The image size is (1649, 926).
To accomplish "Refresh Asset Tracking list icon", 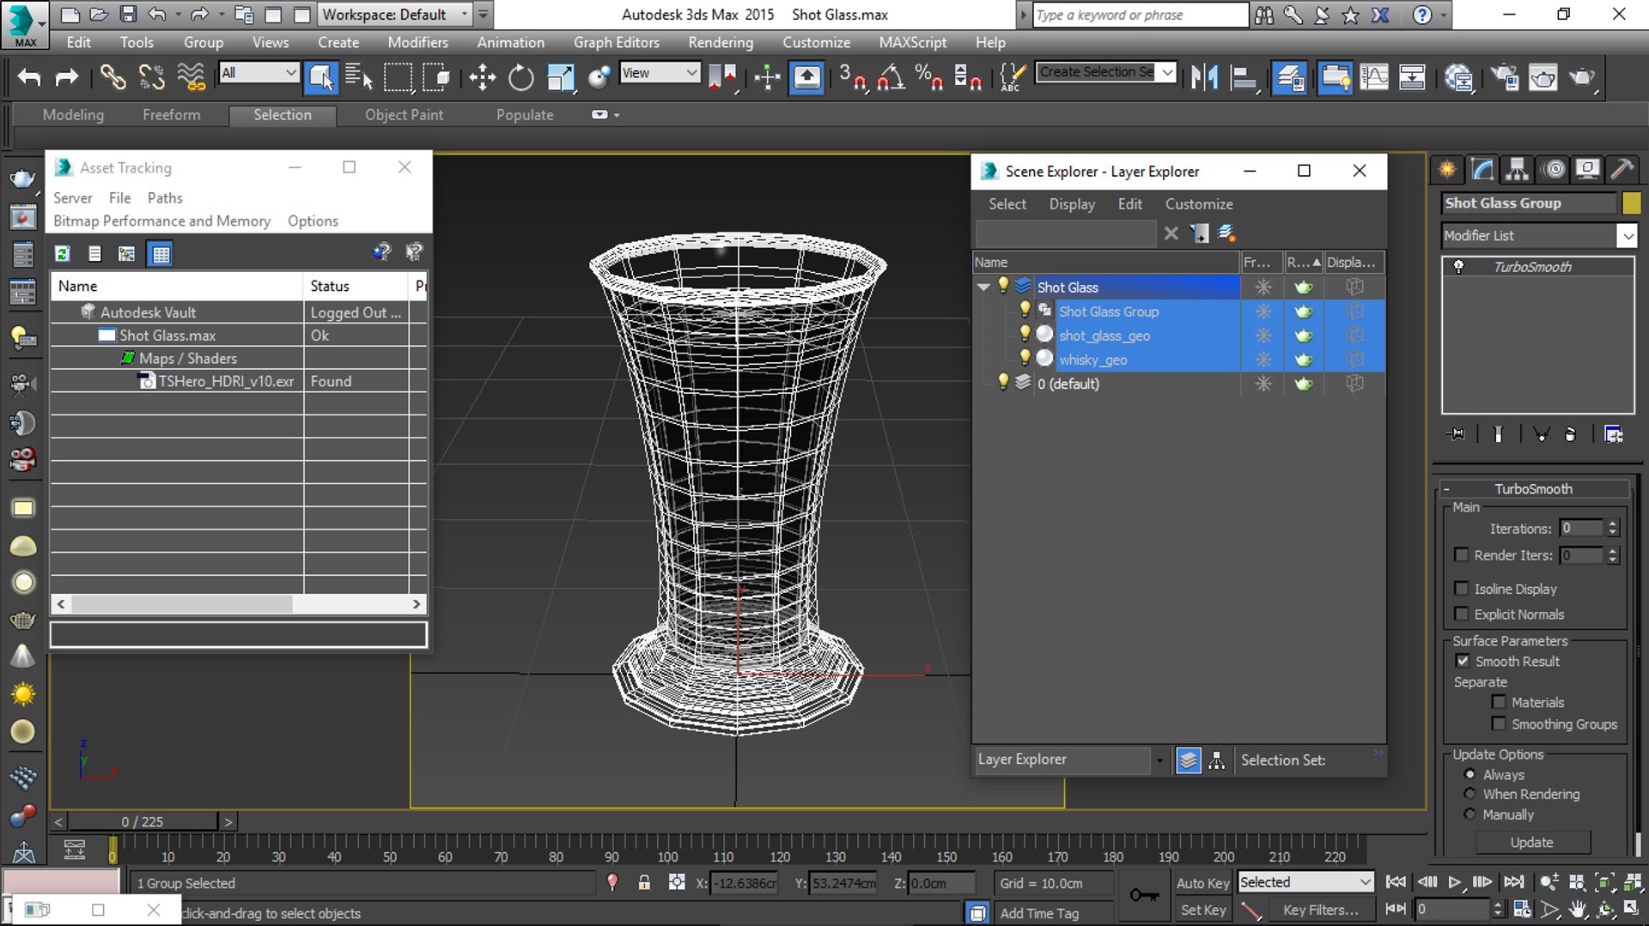I will pyautogui.click(x=62, y=253).
